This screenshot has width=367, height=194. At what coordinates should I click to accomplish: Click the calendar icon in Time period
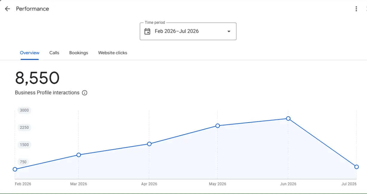point(147,31)
